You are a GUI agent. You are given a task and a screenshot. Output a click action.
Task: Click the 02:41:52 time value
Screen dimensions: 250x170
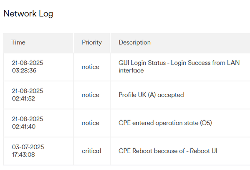pos(23,98)
